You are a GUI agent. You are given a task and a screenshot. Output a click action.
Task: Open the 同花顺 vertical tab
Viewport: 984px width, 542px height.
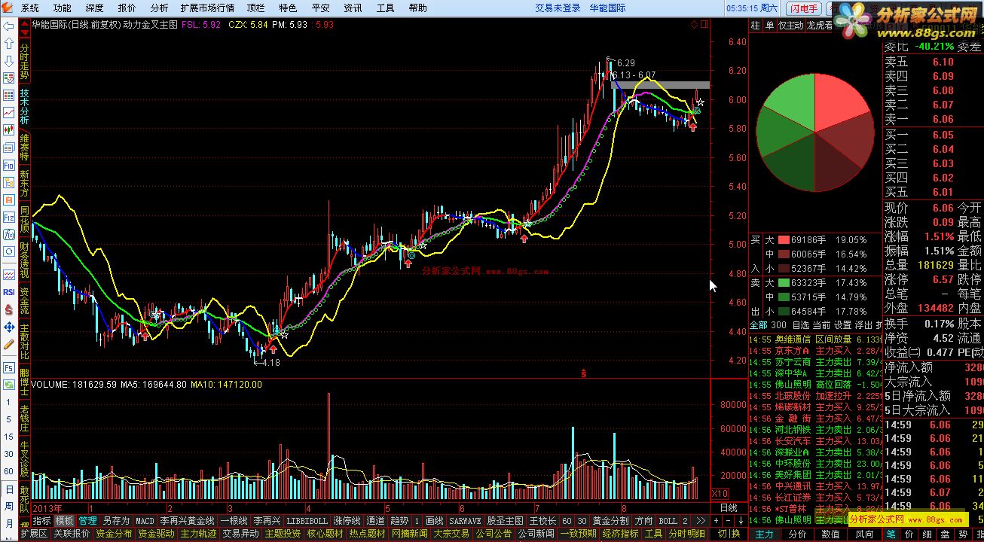pyautogui.click(x=24, y=218)
